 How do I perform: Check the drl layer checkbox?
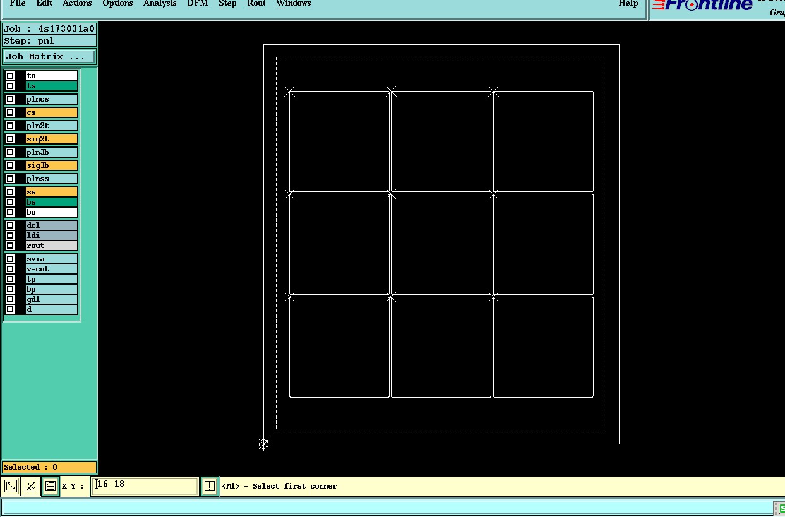10,225
